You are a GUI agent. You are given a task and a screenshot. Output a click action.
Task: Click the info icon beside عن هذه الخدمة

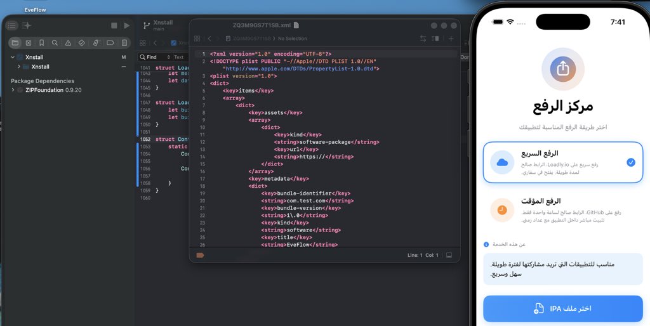(486, 244)
